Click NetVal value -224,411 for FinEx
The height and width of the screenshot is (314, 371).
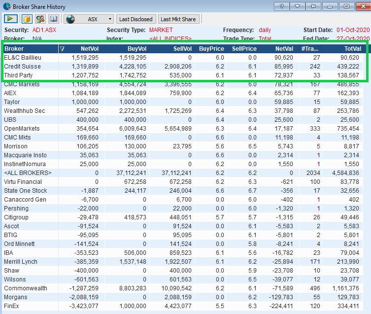pyautogui.click(x=281, y=306)
